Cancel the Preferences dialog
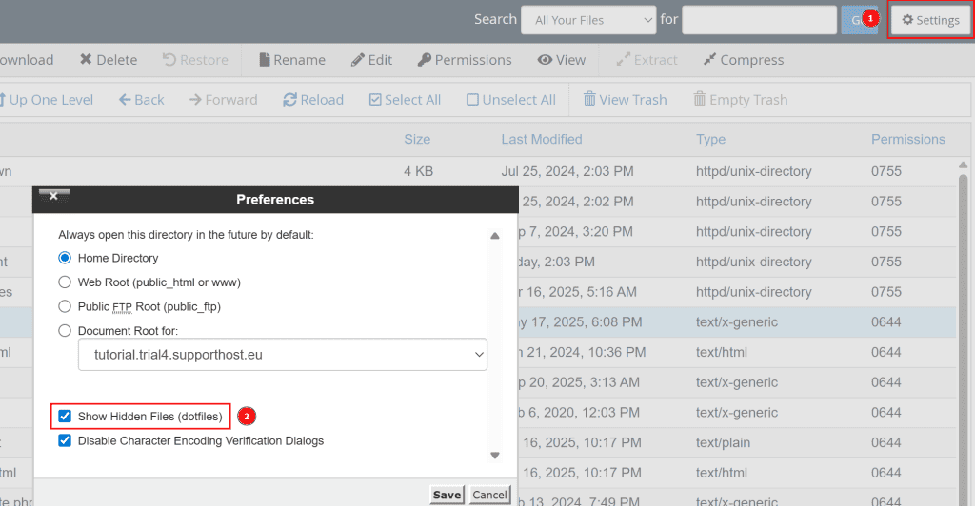 tap(489, 495)
